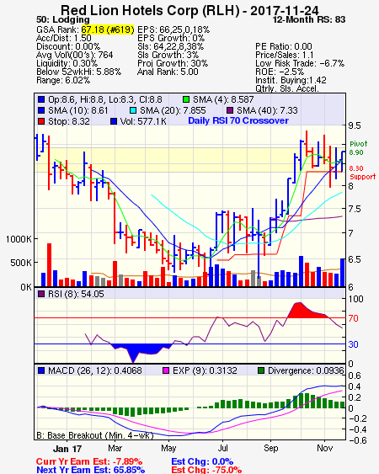Click the highlighted GSA Rank 67.18 (#619)
This screenshot has width=379, height=474.
[108, 29]
